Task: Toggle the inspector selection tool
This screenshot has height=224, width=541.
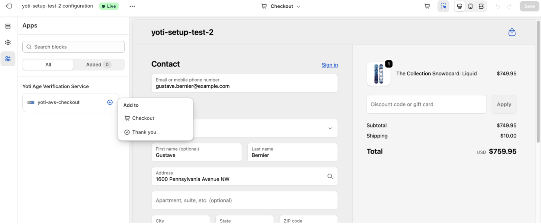Action: click(443, 6)
